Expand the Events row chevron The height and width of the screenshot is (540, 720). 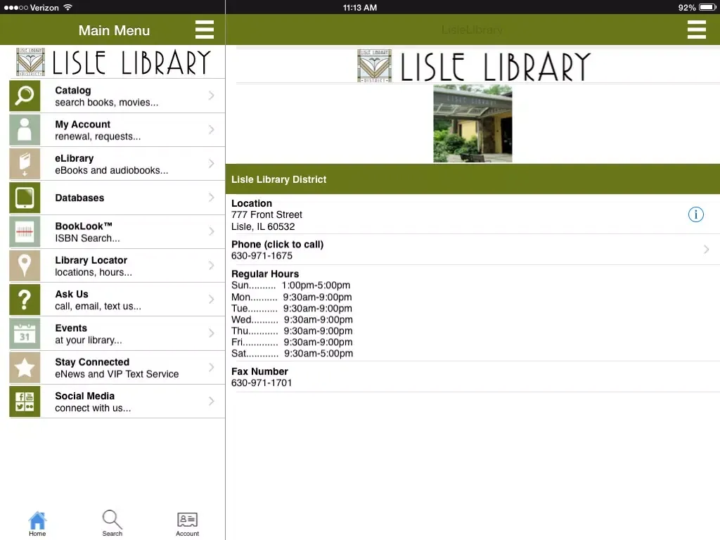pyautogui.click(x=211, y=333)
